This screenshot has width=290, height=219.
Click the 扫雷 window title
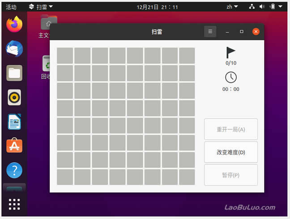click(157, 32)
